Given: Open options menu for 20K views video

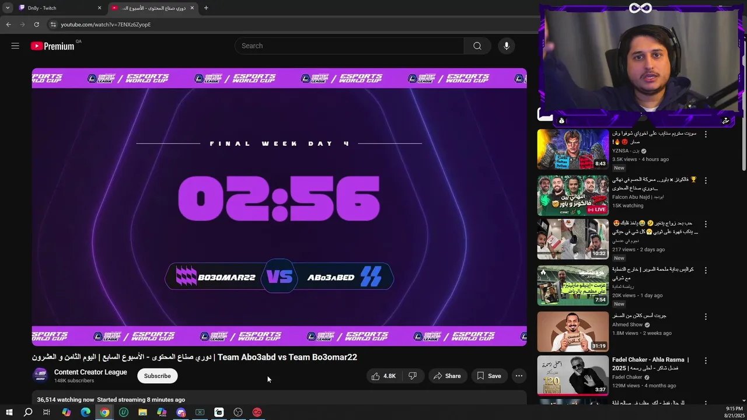Looking at the screenshot, I should pyautogui.click(x=706, y=270).
